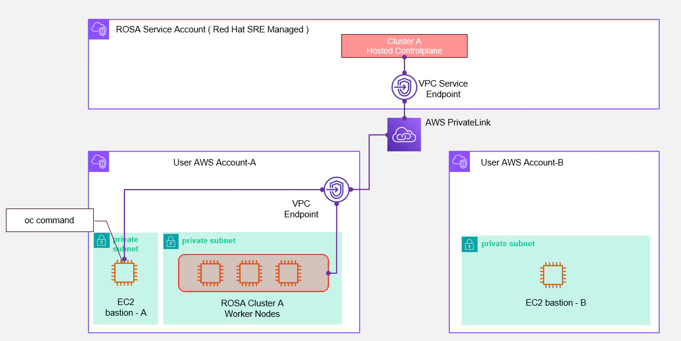
Task: Click the ROSA Service Account VPC cloud icon
Action: [99, 29]
